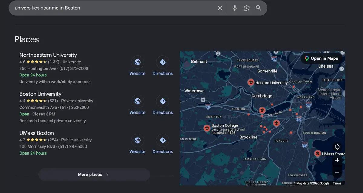
Task: Click Boston College map label
Action: pyautogui.click(x=225, y=125)
